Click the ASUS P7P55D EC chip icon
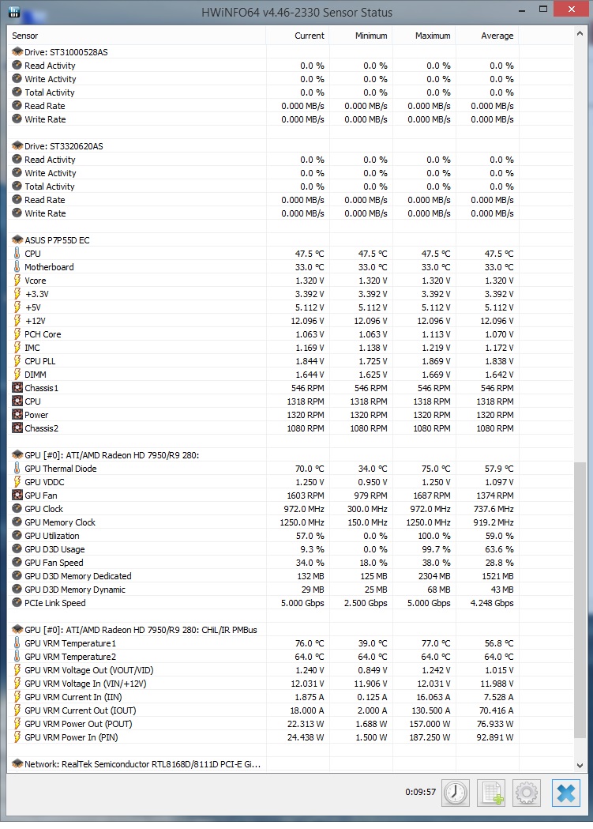 (x=17, y=240)
